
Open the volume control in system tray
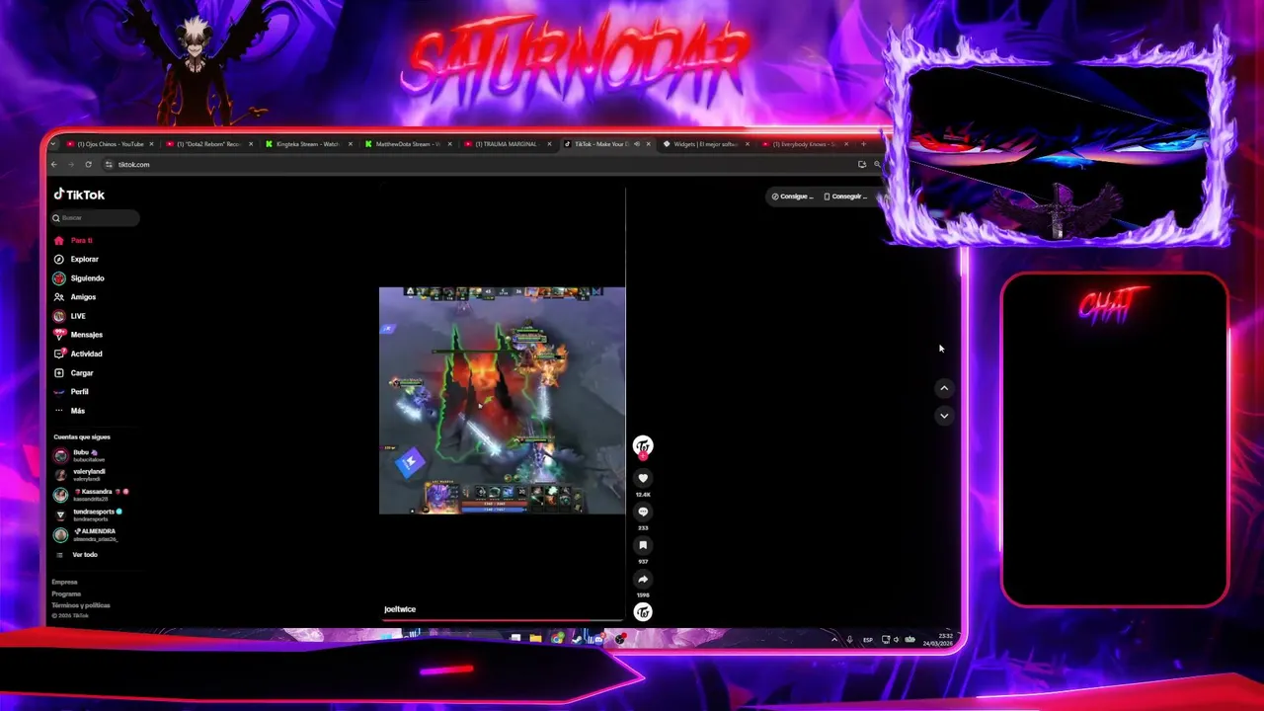click(896, 640)
